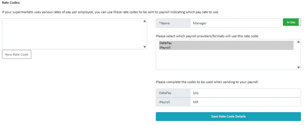Click the iPayroll label beside the MR field
This screenshot has height=125, width=305.
point(165,102)
